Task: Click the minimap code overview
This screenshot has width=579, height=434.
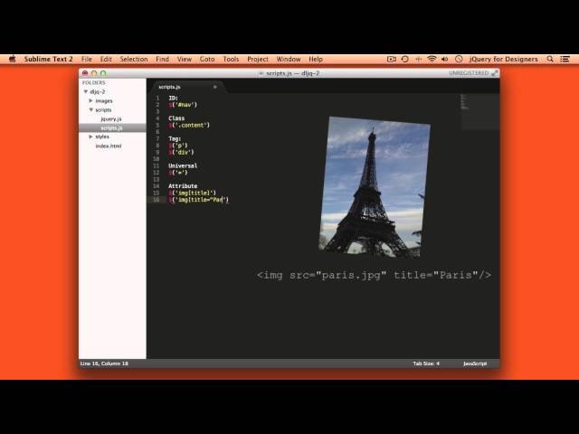Action: click(479, 111)
